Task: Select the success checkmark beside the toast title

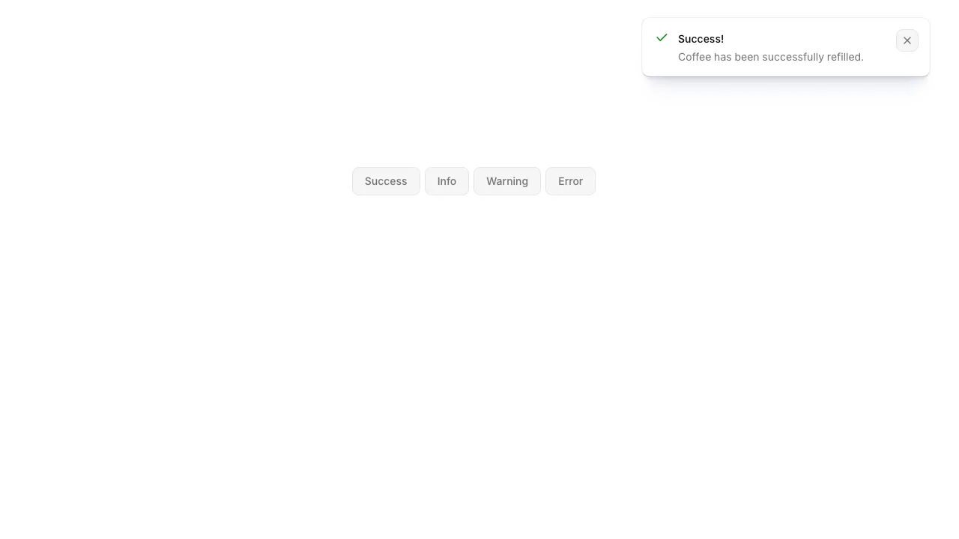Action: [x=662, y=38]
